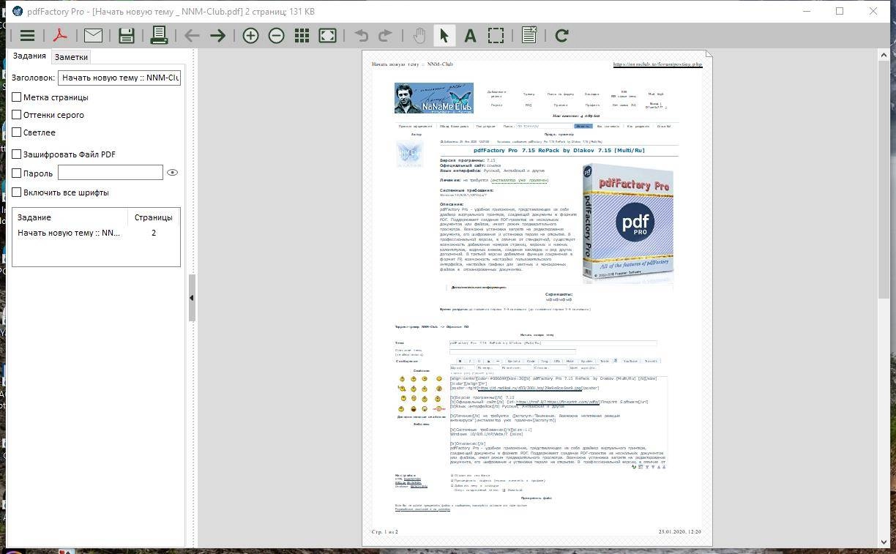Select the hand pan tool
Viewport: 896px width, 554px height.
pyautogui.click(x=419, y=35)
